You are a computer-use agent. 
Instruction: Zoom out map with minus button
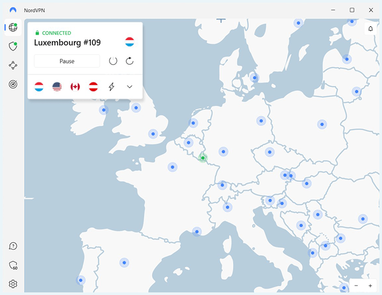tap(356, 286)
